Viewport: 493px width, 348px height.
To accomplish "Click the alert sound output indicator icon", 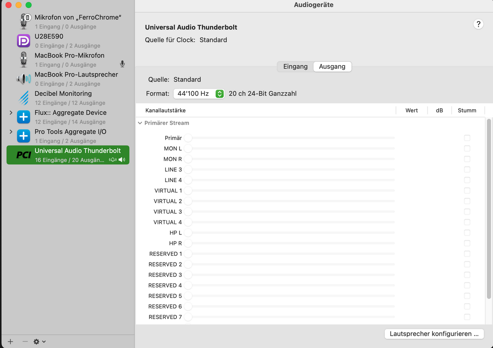I will point(113,160).
